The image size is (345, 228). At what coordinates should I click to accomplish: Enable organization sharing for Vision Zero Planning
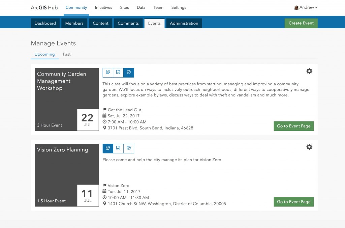point(118,148)
